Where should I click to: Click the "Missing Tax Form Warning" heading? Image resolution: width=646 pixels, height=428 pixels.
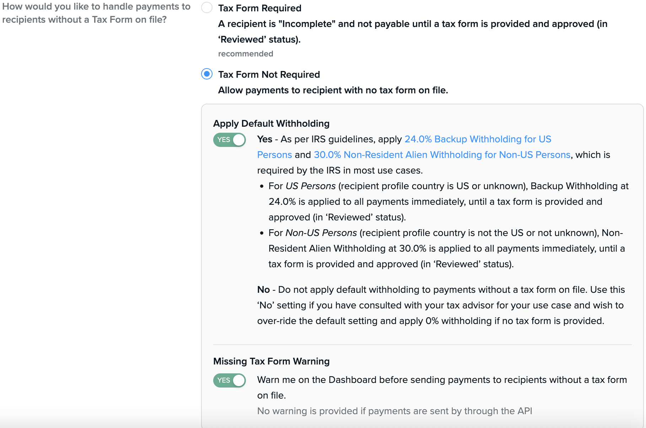[271, 361]
